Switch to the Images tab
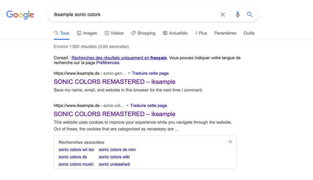The width and height of the screenshot is (313, 180). 87,33
